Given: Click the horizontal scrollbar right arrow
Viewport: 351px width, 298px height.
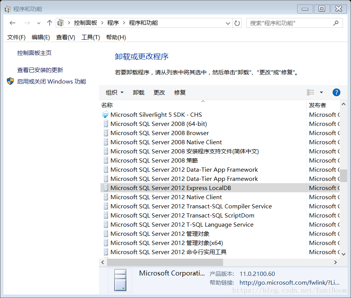Looking at the screenshot, I should 335,262.
